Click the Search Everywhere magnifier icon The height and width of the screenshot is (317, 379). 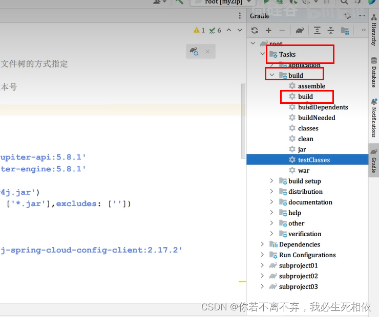point(344,2)
